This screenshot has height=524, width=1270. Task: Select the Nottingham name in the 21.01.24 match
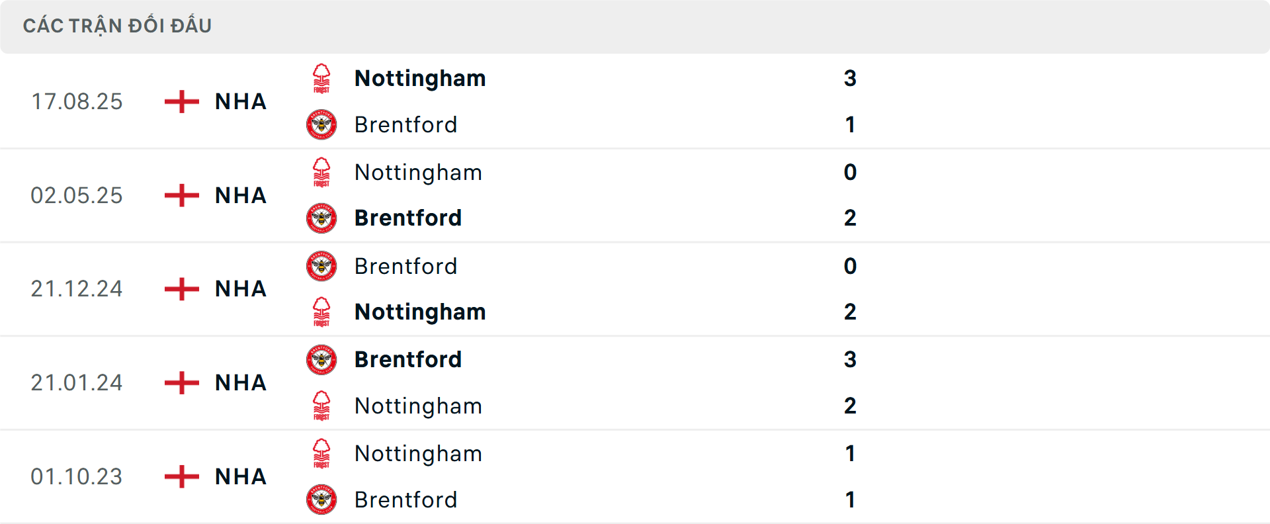tap(418, 406)
